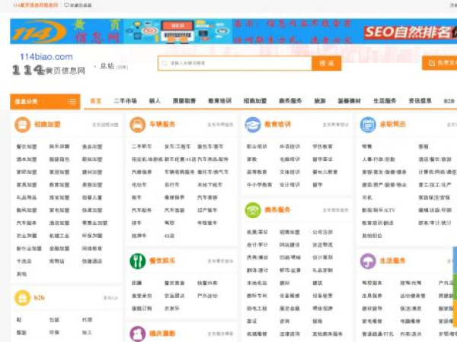Open the 婚庆摄影 section heading
Viewport: 457px width, 342px height.
coord(162,334)
